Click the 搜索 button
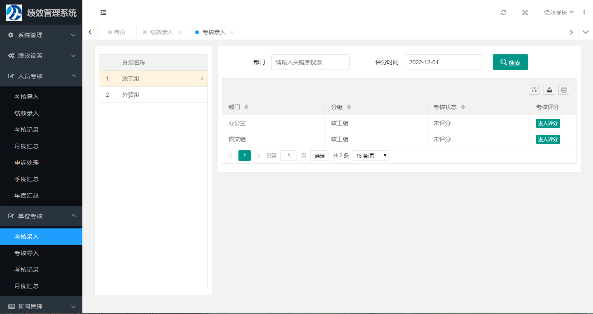 (510, 62)
